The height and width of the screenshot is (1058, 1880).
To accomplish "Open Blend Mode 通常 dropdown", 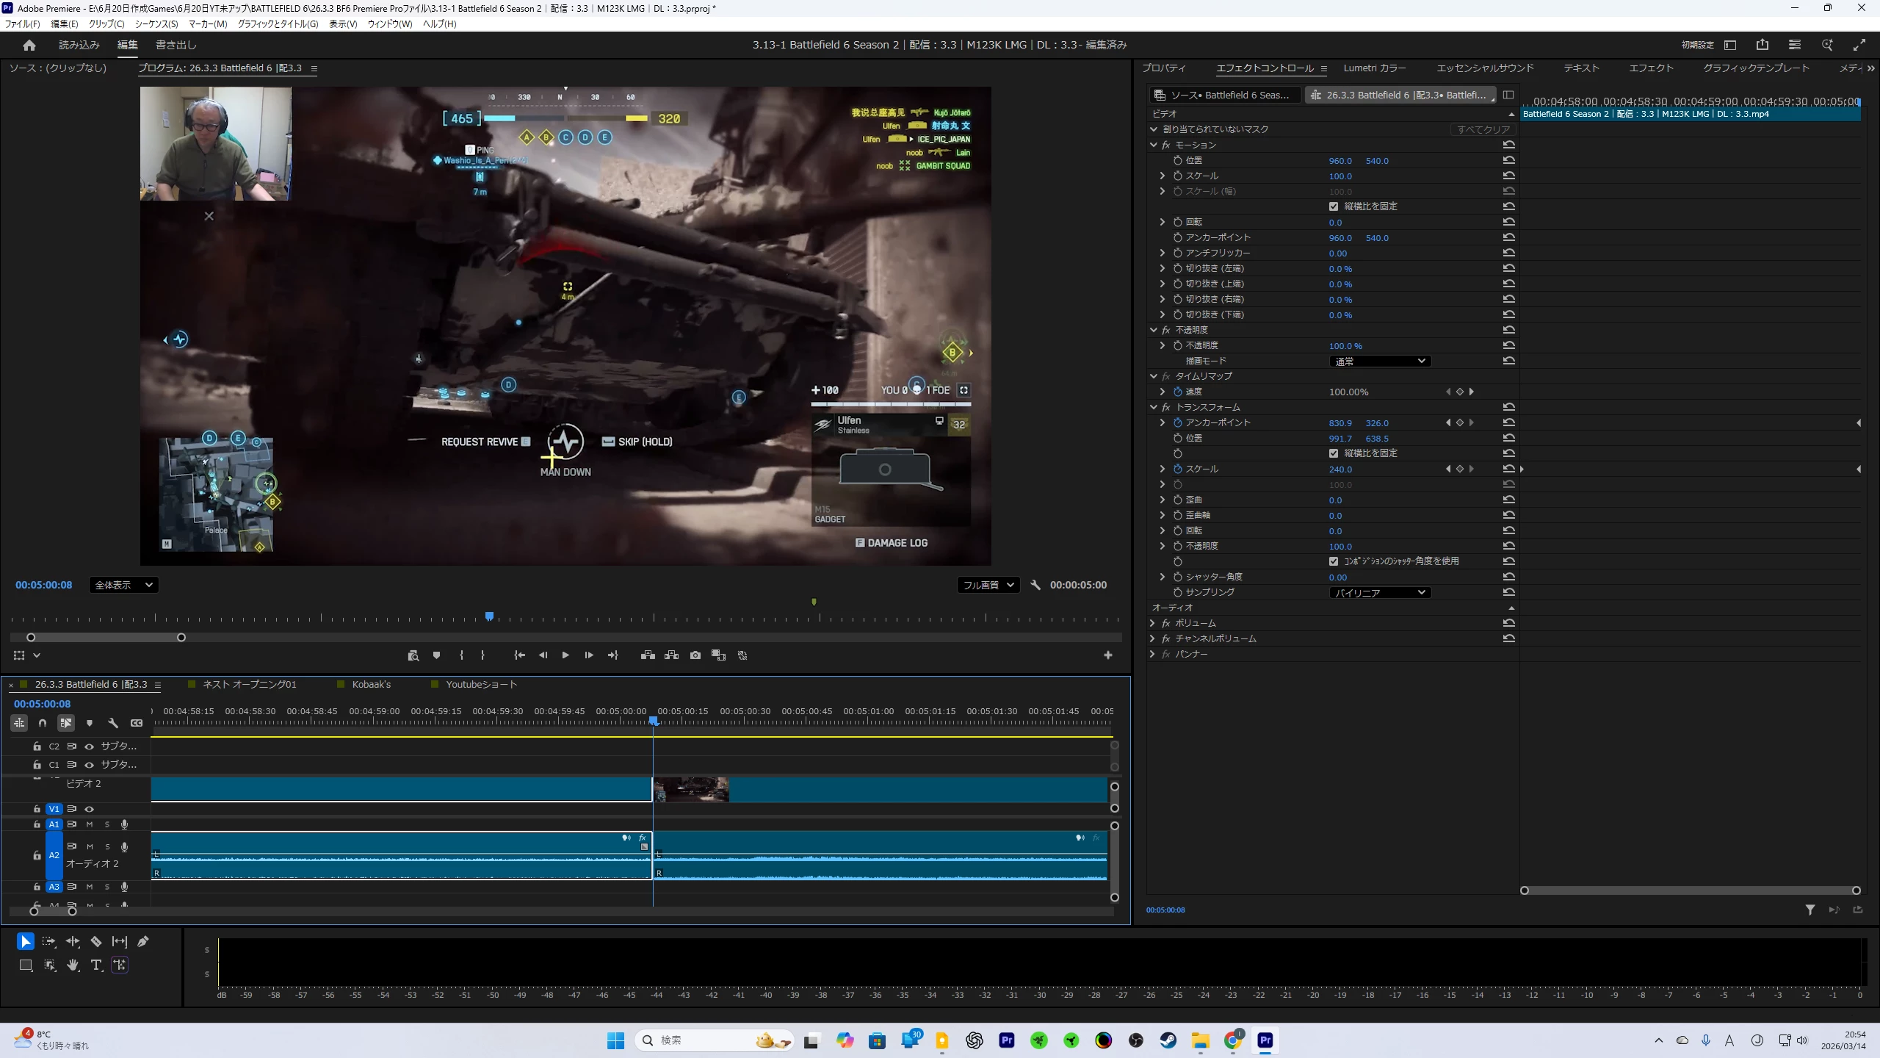I will click(1379, 361).
